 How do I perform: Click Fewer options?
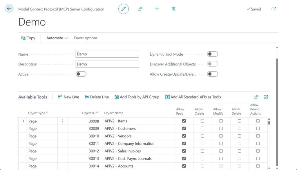click(x=86, y=38)
